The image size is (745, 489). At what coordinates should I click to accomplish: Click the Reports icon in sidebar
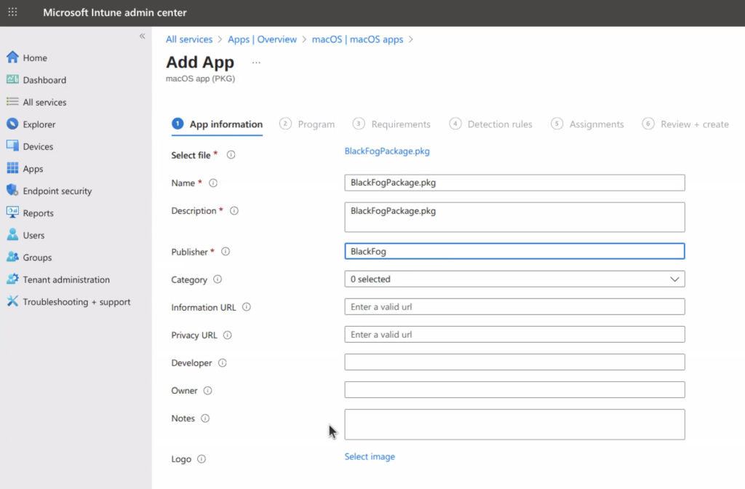tap(13, 212)
